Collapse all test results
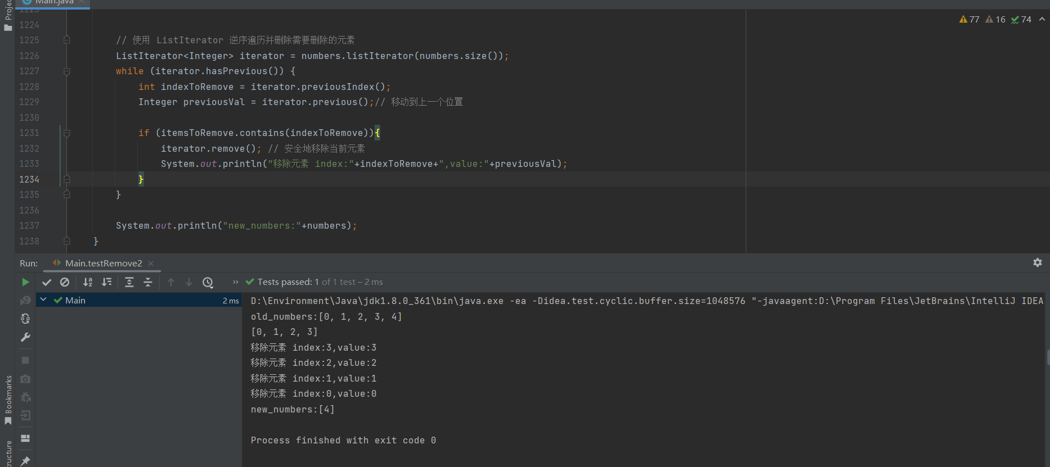Viewport: 1050px width, 467px height. [148, 282]
